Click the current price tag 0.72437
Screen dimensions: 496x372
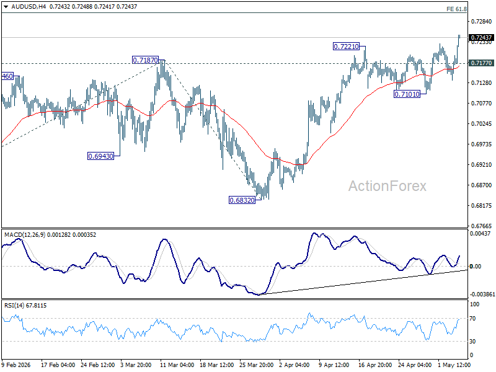(481, 38)
